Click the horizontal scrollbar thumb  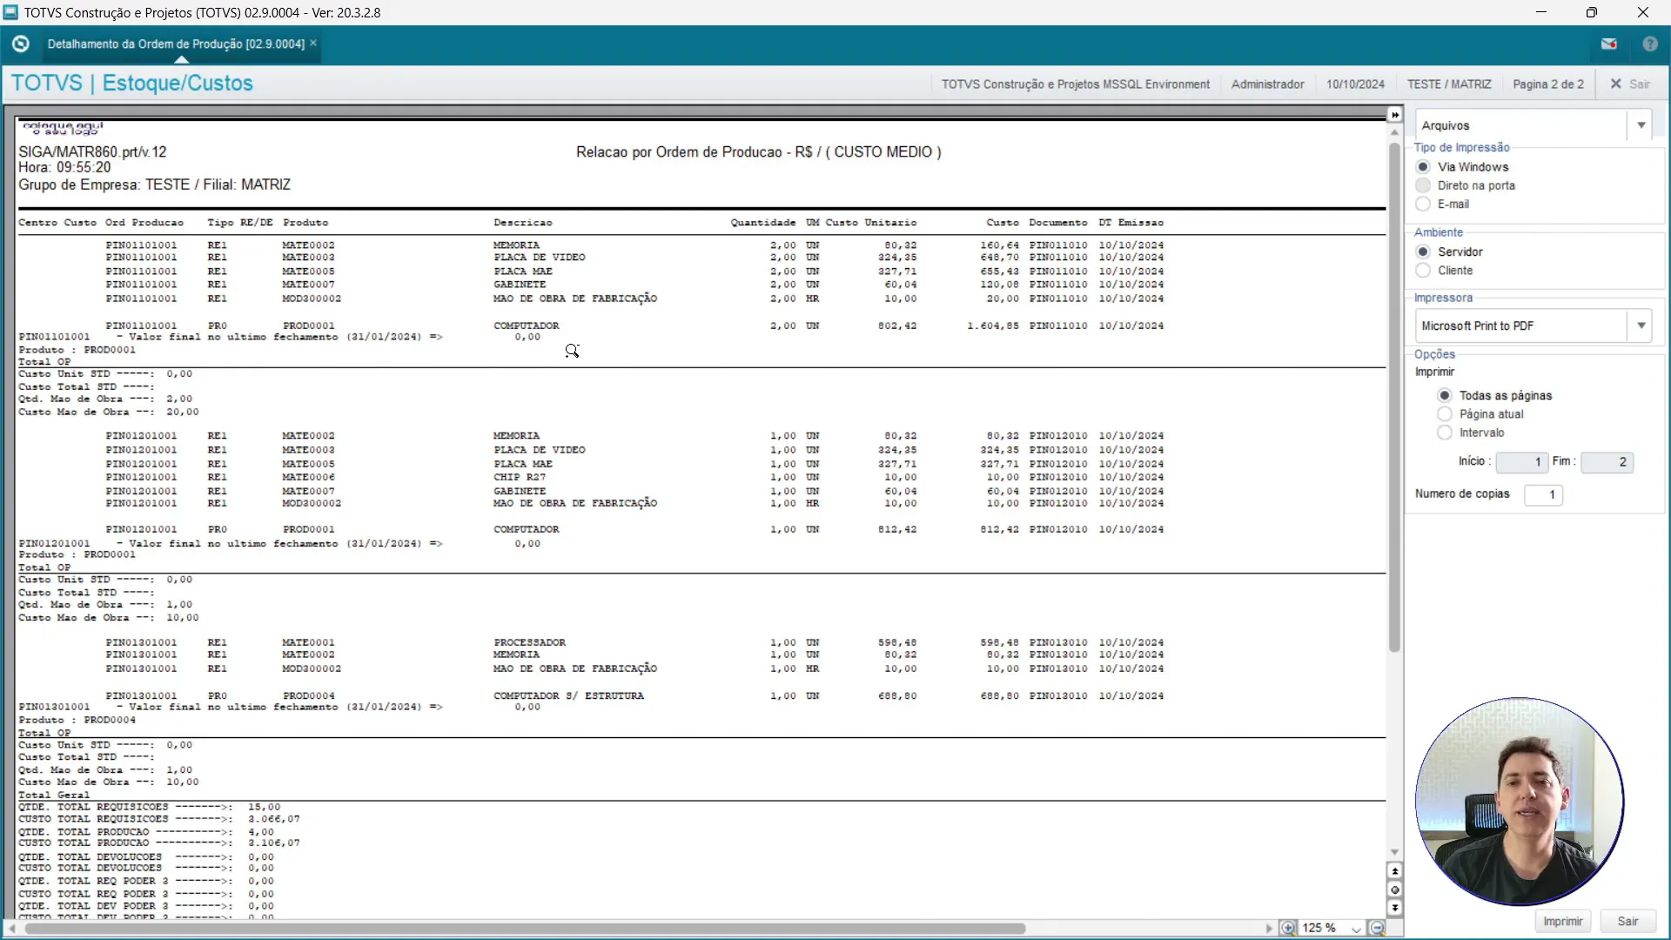pyautogui.click(x=525, y=929)
